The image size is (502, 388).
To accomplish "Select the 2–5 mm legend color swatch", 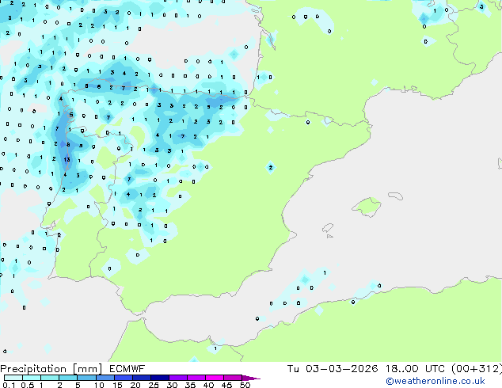I will pos(68,378).
